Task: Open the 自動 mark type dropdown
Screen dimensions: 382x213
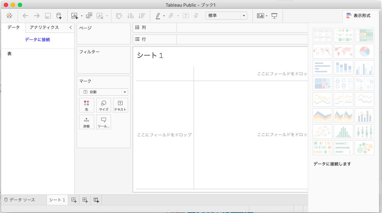Action: coord(104,92)
